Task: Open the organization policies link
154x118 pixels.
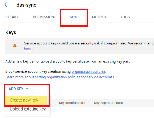Action: pos(88,71)
